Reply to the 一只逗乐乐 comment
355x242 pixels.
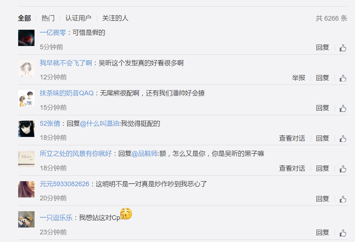pos(322,233)
